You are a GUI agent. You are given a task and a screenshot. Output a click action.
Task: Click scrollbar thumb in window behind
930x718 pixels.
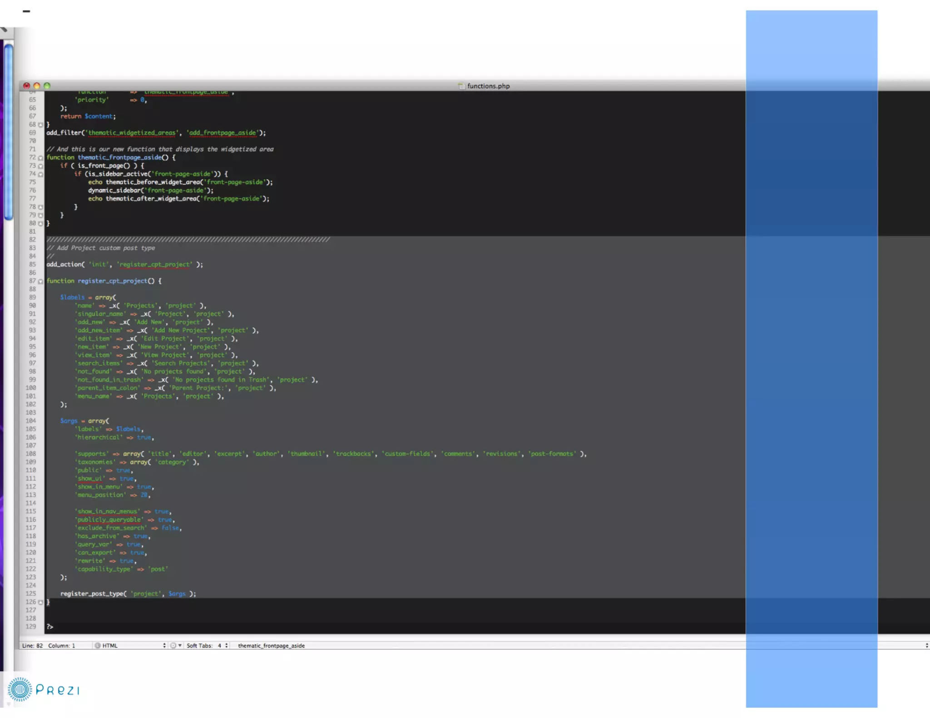coord(9,132)
